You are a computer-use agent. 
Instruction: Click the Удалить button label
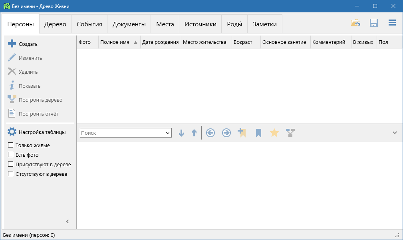point(28,72)
